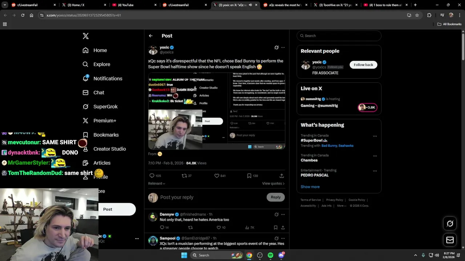The image size is (465, 261).
Task: Share yoxic's post via share icon
Action: [282, 175]
